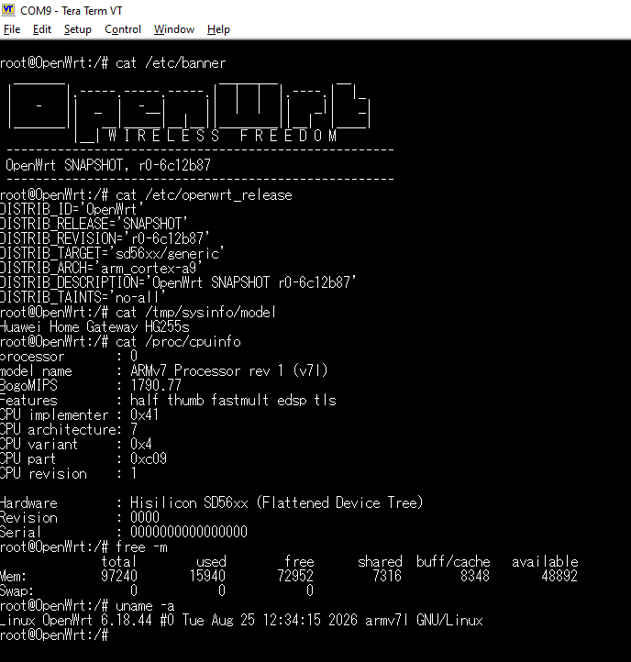Click the Huawei Home Gateway HG255s text
The width and height of the screenshot is (631, 662).
[x=94, y=326]
